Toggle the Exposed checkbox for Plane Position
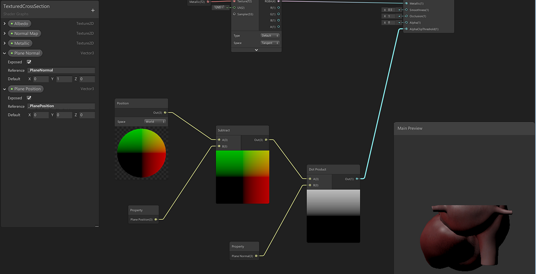 28,97
